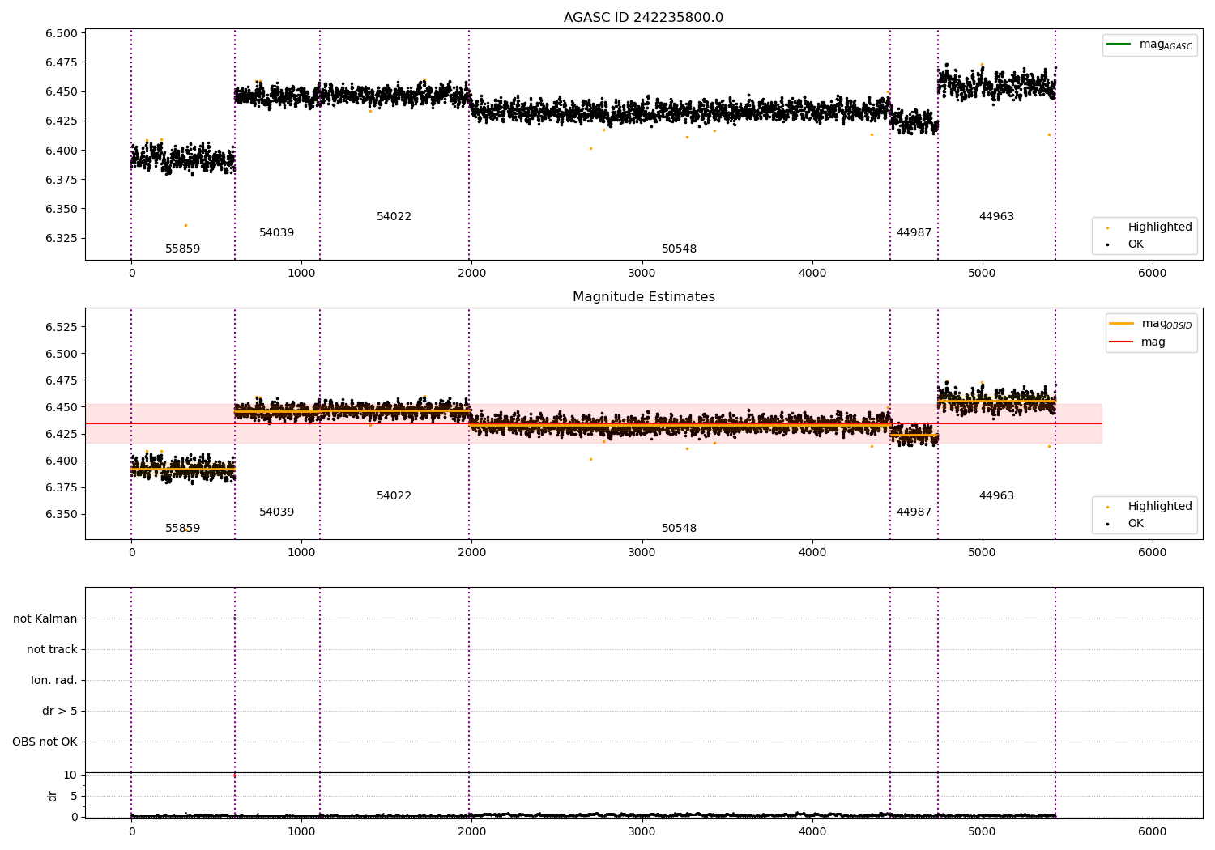Viewport: 1215px width, 850px height.
Task: Click the Magnitude Estimates title
Action: 643,297
